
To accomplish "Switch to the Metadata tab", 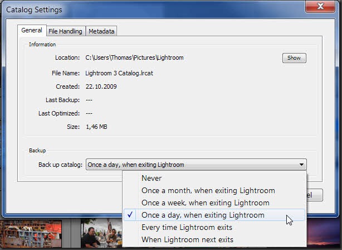I will (x=101, y=31).
